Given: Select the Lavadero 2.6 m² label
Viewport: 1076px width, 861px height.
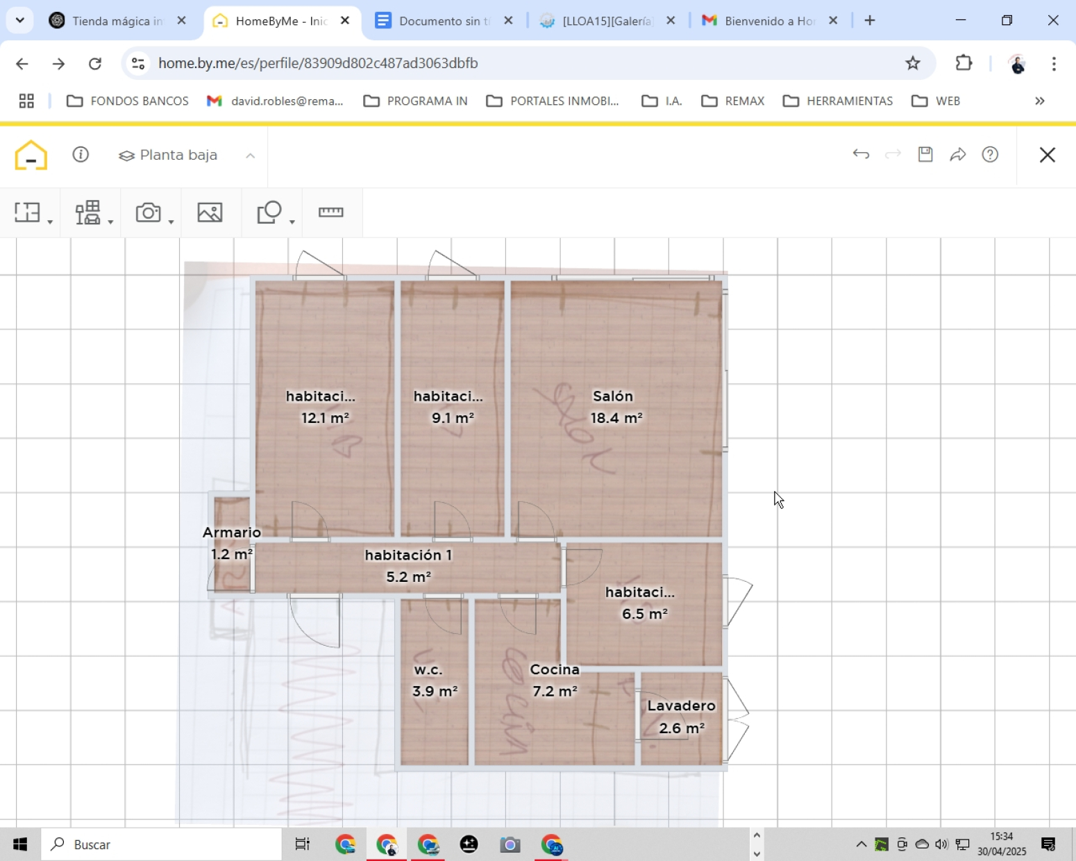Looking at the screenshot, I should click(681, 717).
